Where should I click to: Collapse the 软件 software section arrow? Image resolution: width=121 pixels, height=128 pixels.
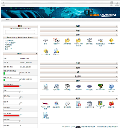click(x=117, y=81)
